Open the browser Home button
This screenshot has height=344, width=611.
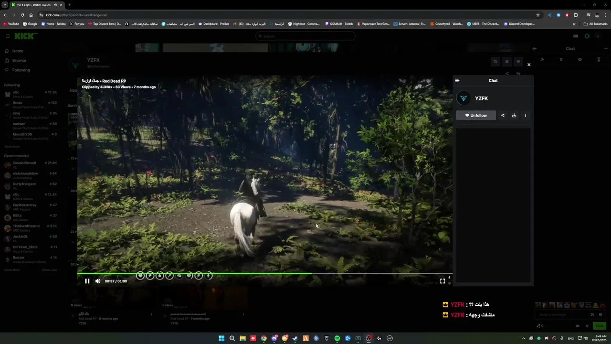[31, 15]
